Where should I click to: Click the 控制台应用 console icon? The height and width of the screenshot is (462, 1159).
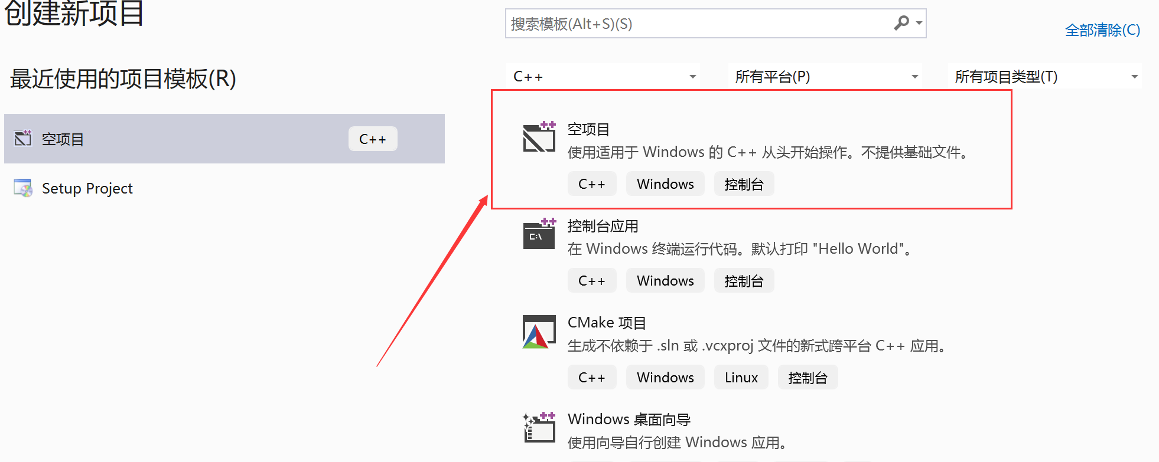(539, 233)
